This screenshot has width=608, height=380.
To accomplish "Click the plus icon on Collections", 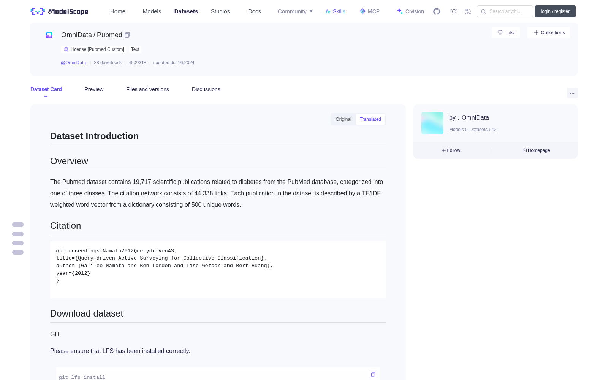I will pyautogui.click(x=536, y=33).
